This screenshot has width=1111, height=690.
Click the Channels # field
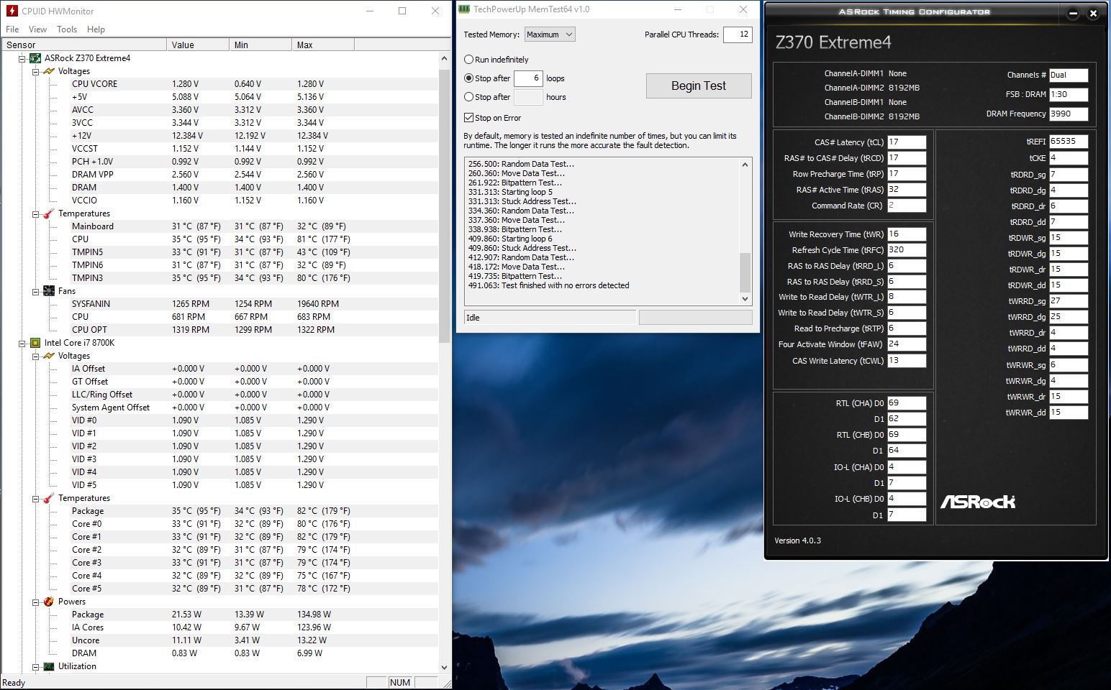1069,75
